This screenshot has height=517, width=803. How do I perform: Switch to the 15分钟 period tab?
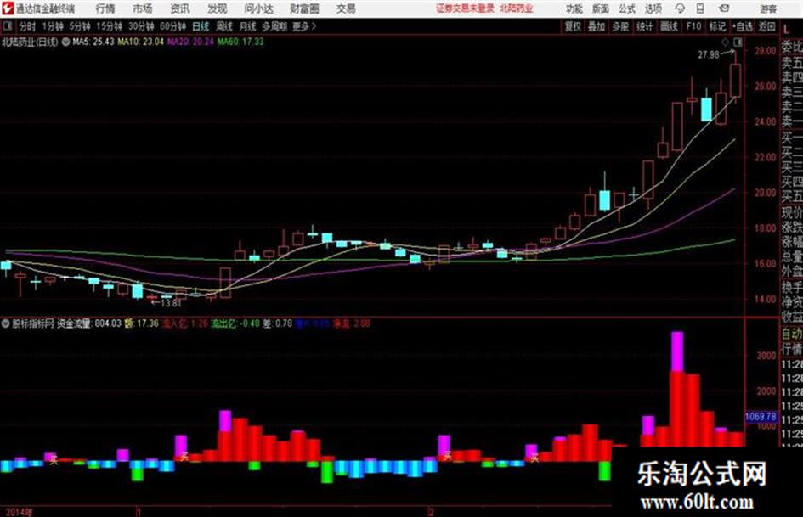click(109, 26)
